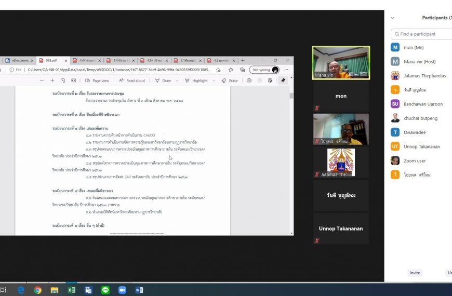Image resolution: width=452 pixels, height=296 pixels.
Task: Close the 088.pdf tab
Action: [x=66, y=61]
